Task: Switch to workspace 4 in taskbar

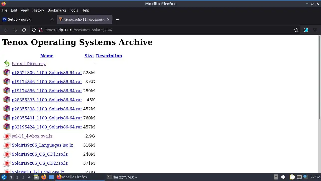Action: 29,177
